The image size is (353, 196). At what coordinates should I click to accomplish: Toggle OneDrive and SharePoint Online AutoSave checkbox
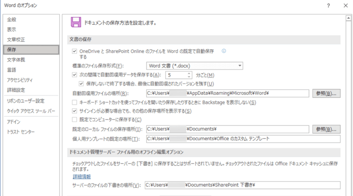(x=74, y=51)
